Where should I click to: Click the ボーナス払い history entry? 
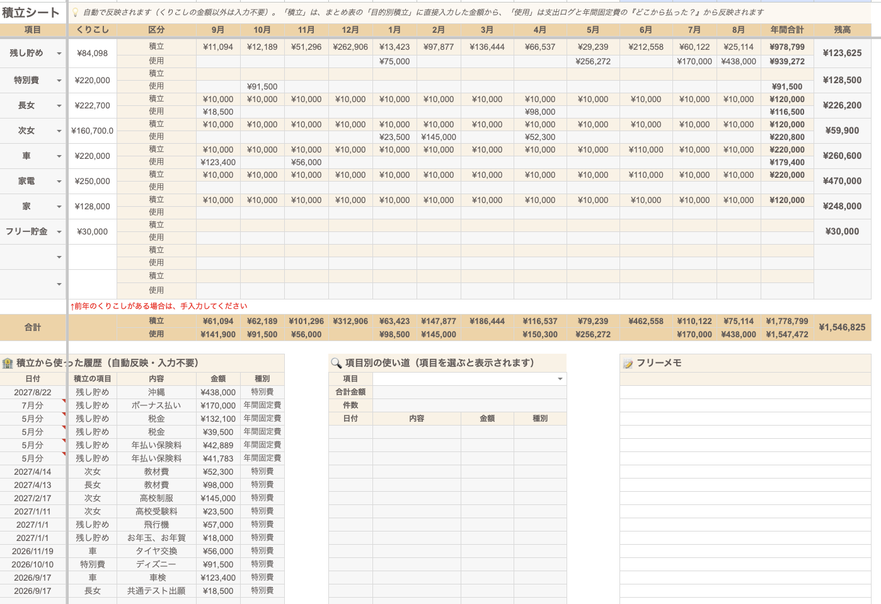[156, 405]
